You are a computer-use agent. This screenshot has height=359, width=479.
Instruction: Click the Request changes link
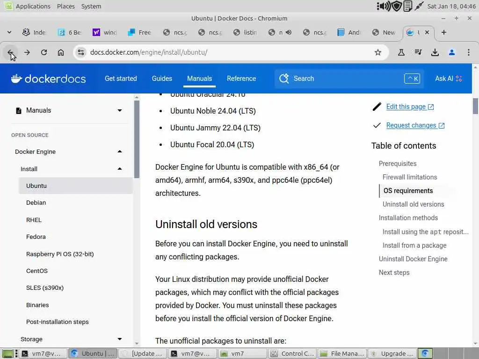point(415,125)
